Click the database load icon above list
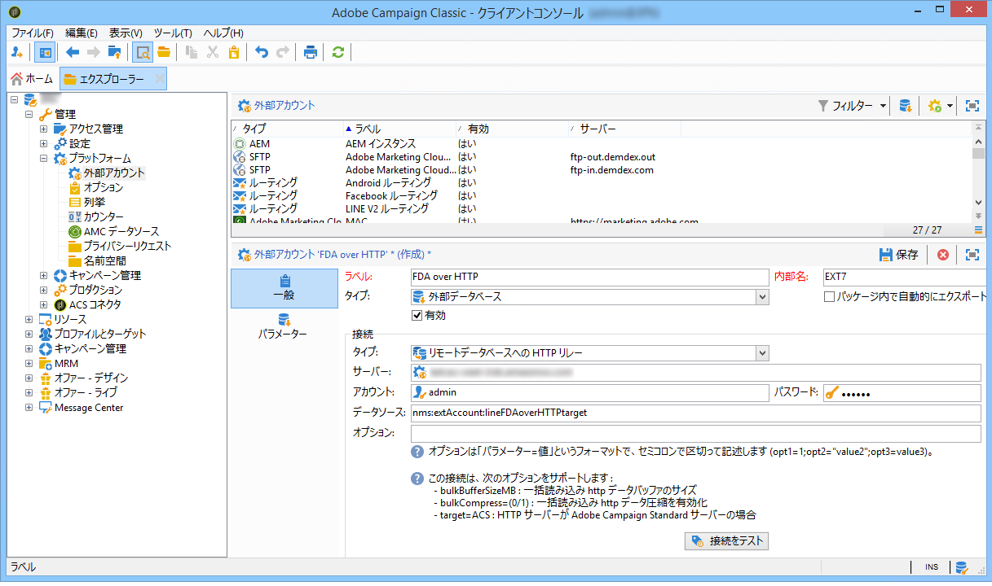 (905, 106)
